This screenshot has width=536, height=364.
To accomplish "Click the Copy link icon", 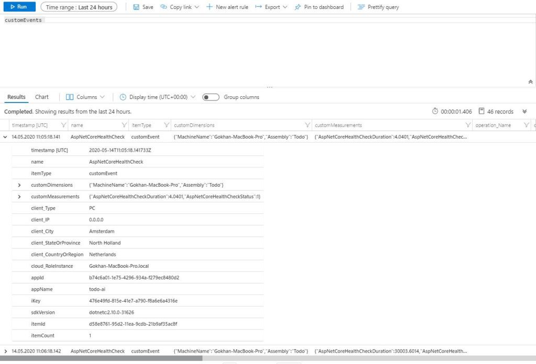I will (x=164, y=7).
